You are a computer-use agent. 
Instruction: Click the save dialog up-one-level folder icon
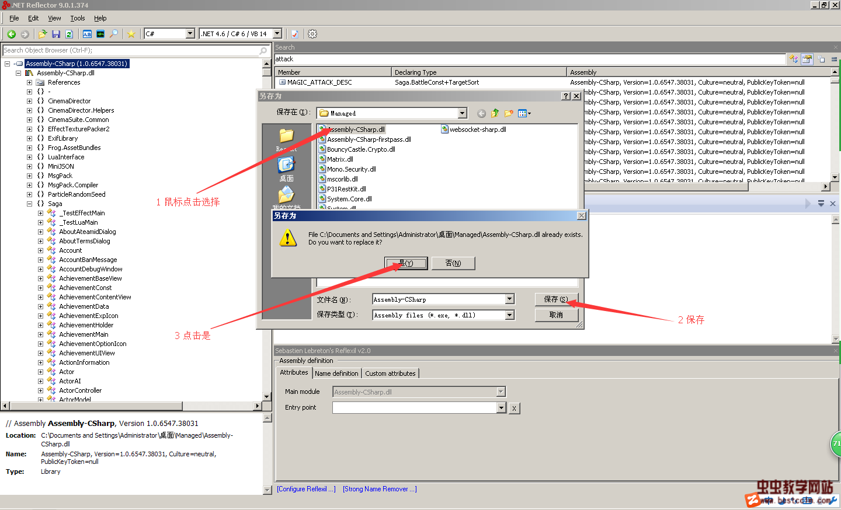tap(495, 113)
